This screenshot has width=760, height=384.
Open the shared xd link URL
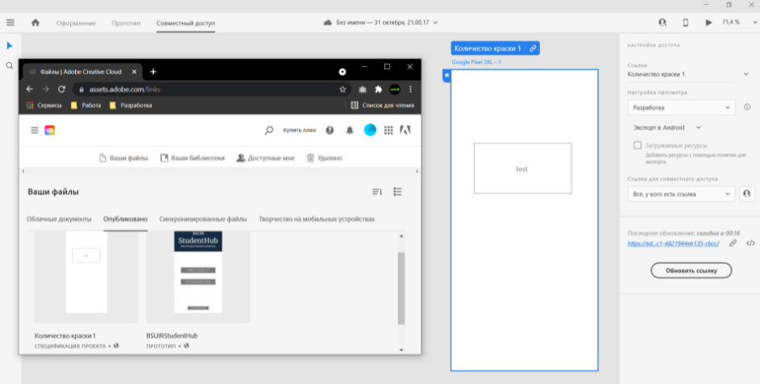(x=673, y=244)
